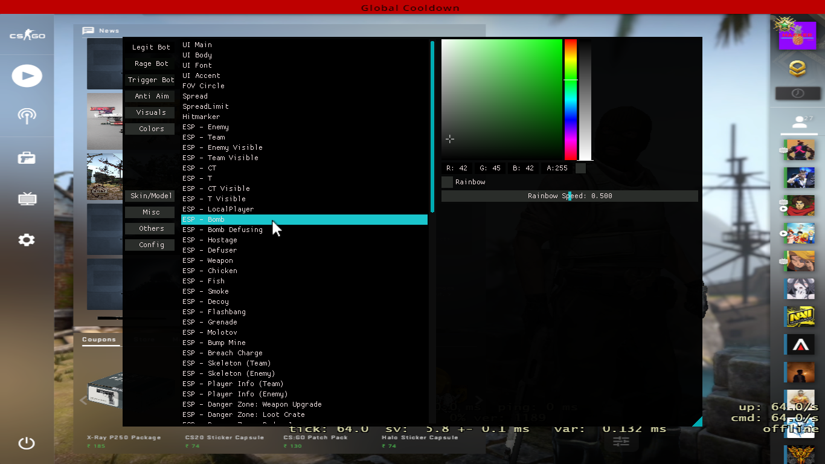The width and height of the screenshot is (825, 464).
Task: Open the Config tab
Action: 151,245
